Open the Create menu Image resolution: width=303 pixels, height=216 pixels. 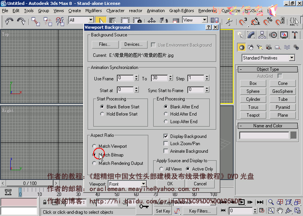(75, 11)
